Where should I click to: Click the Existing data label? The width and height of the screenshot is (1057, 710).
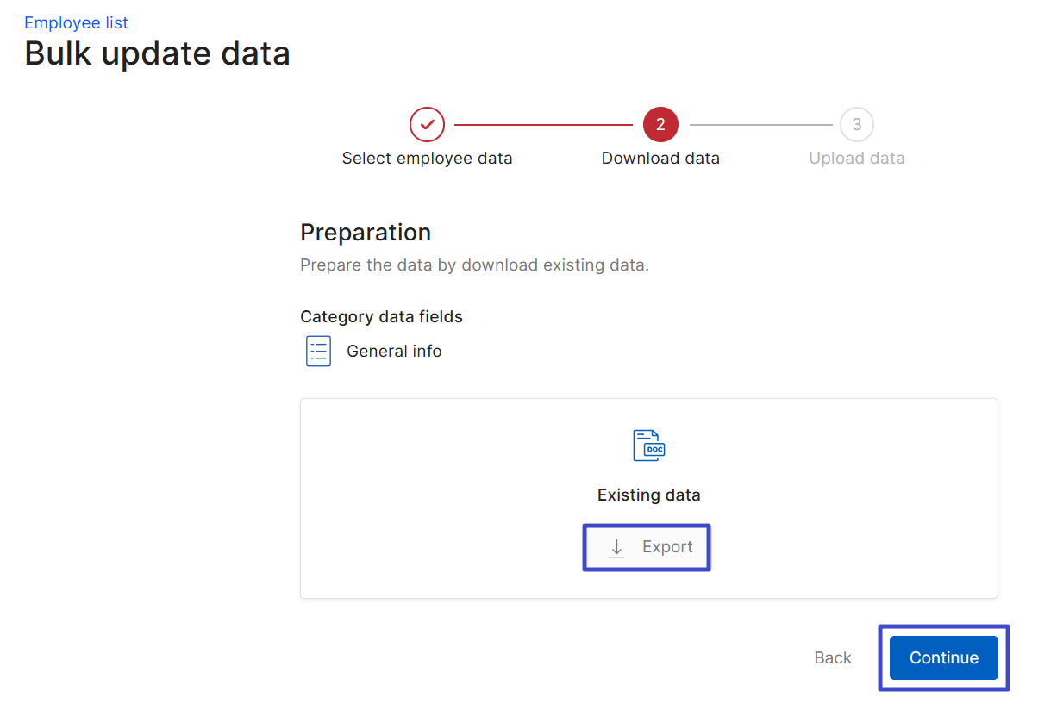648,495
